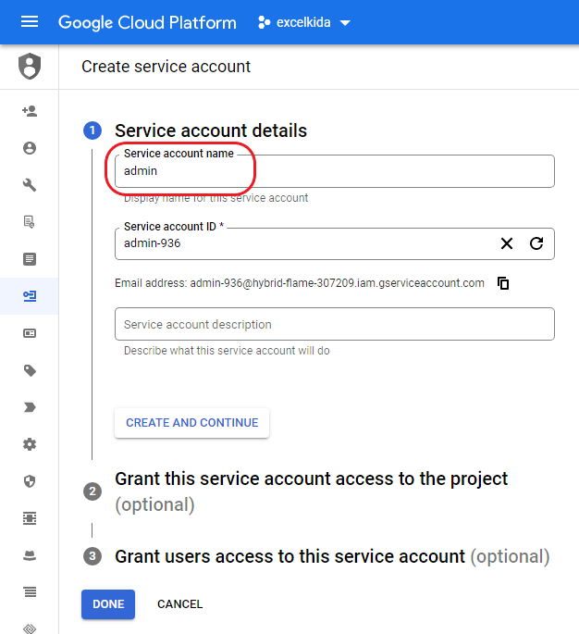This screenshot has width=579, height=634.
Task: Open the Labels tag sidebar icon
Action: [30, 370]
